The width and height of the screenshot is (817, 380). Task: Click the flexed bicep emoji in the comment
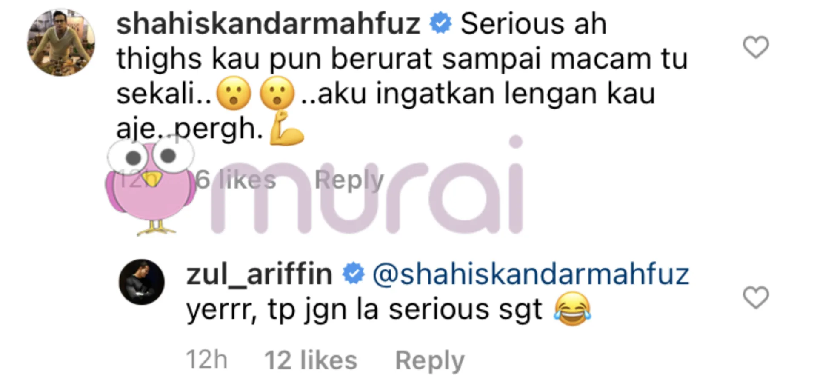[x=287, y=128]
